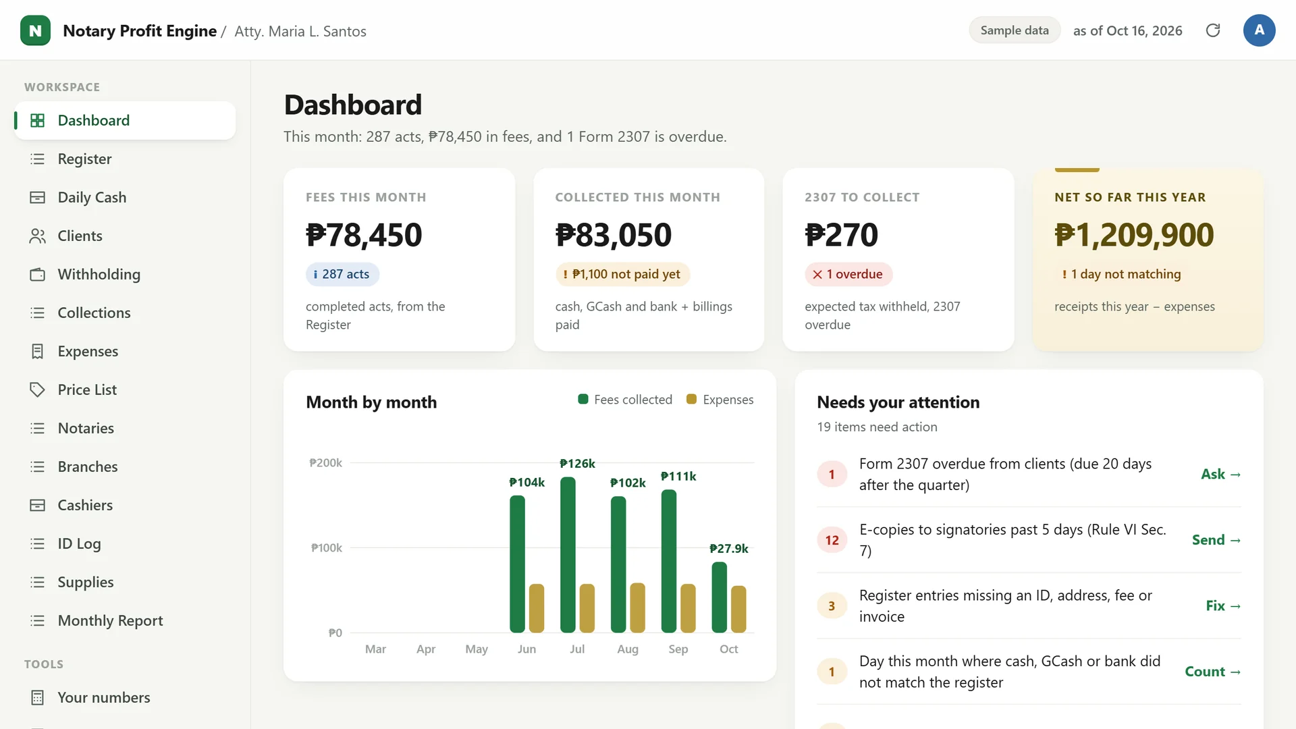Click the Register list icon
This screenshot has height=729, width=1296.
[x=38, y=159]
